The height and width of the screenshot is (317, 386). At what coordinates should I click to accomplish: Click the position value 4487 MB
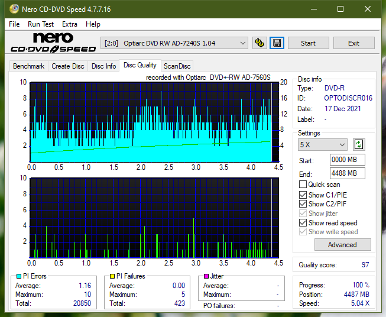pyautogui.click(x=356, y=295)
